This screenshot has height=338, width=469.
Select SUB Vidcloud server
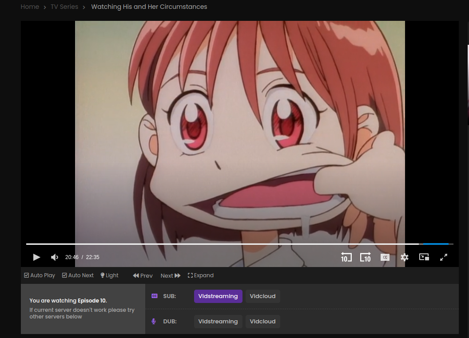pos(262,296)
